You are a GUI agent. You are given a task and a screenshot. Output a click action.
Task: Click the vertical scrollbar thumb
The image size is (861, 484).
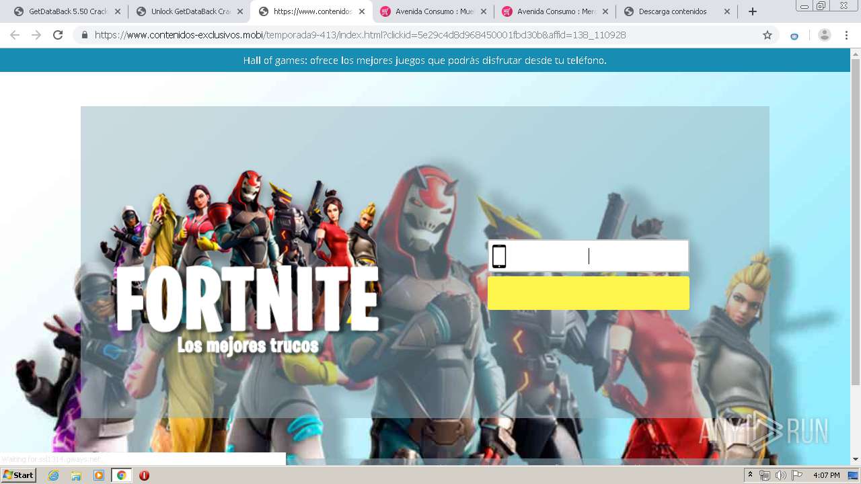coord(856,222)
